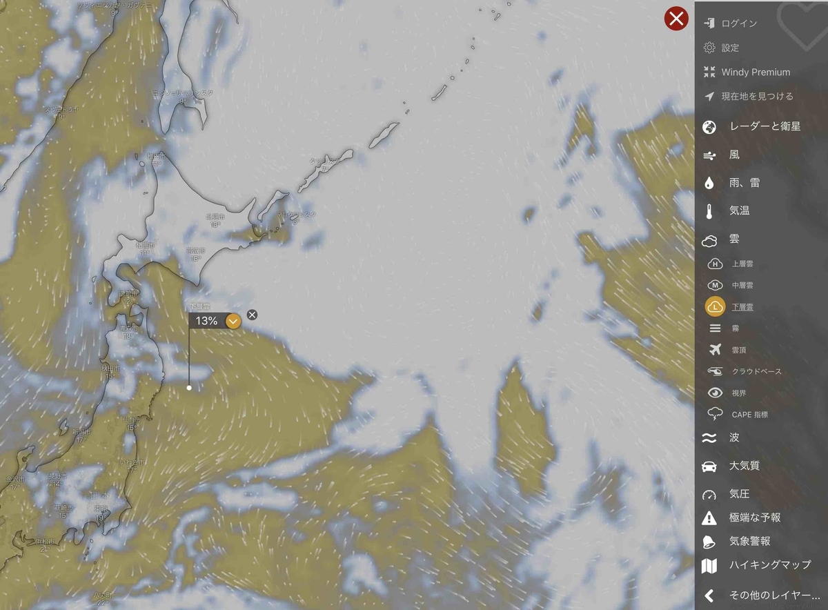Screen dimensions: 828x610
Task: Click the 浜松市 city label
Action: pyautogui.click(x=46, y=542)
